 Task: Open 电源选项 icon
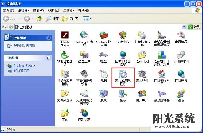181,35
